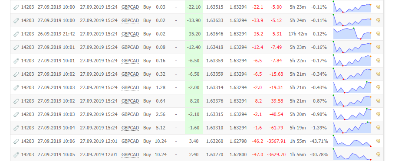
Task: Click the tag icon on the 26.09.2019 21:42 trade
Action: pyautogui.click(x=16, y=34)
